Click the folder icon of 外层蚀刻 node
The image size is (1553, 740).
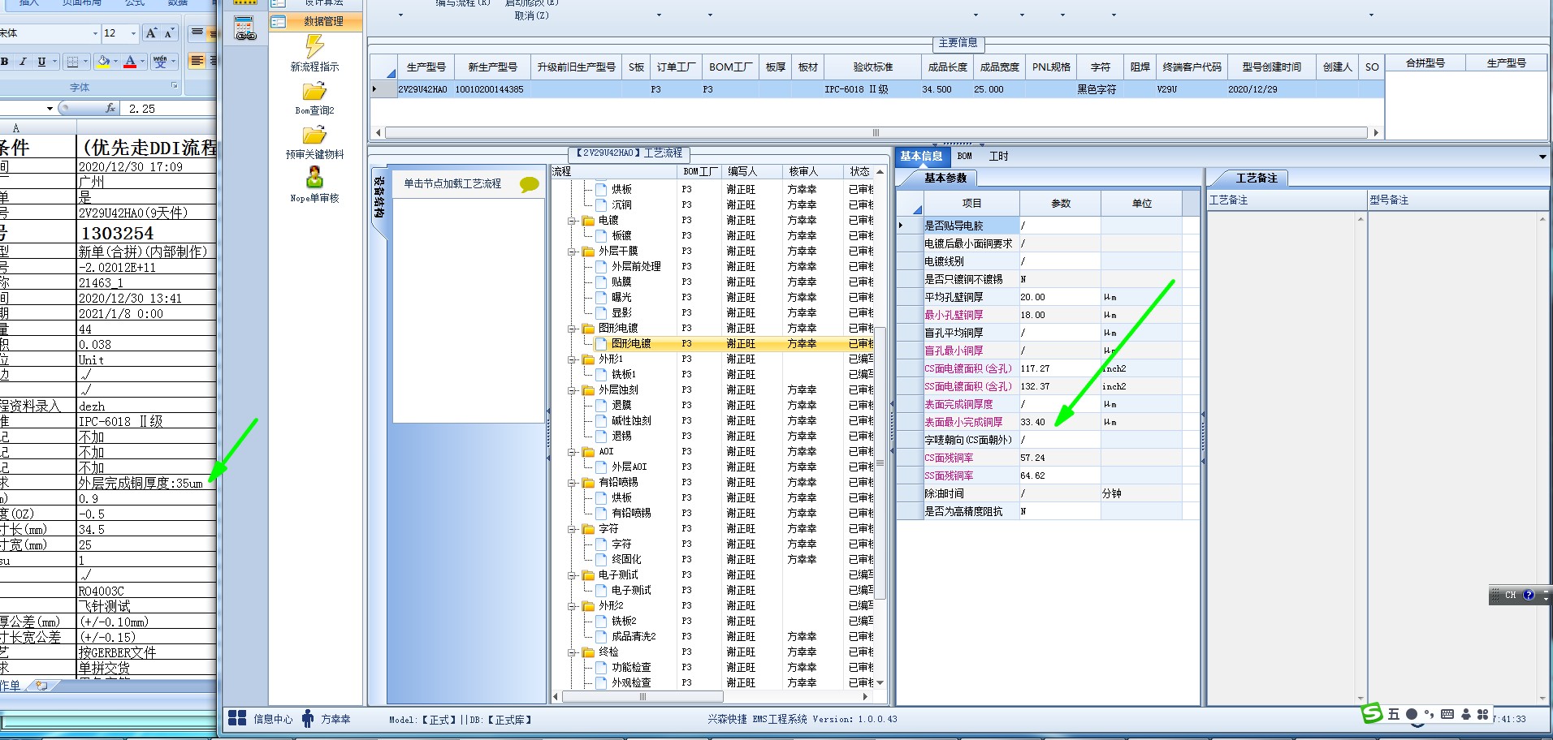[589, 390]
